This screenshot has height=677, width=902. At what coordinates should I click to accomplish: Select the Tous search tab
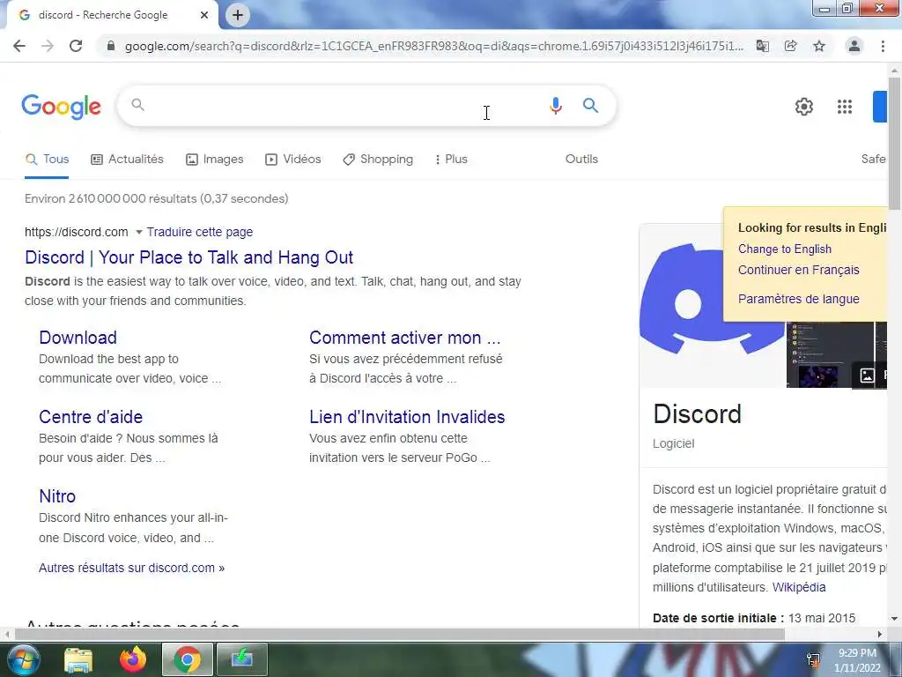(x=48, y=160)
